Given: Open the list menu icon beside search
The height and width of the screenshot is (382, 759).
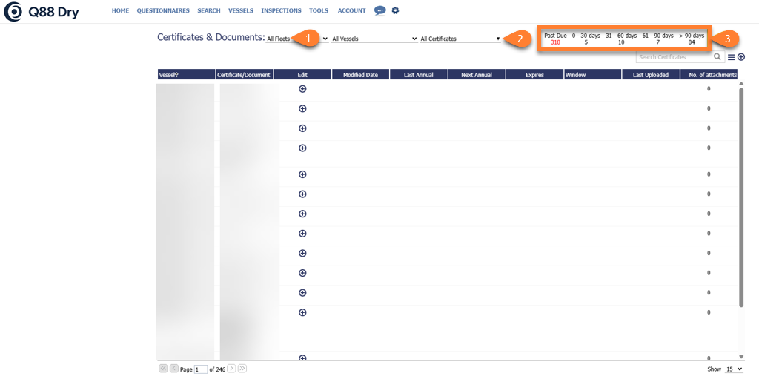Looking at the screenshot, I should [x=731, y=57].
